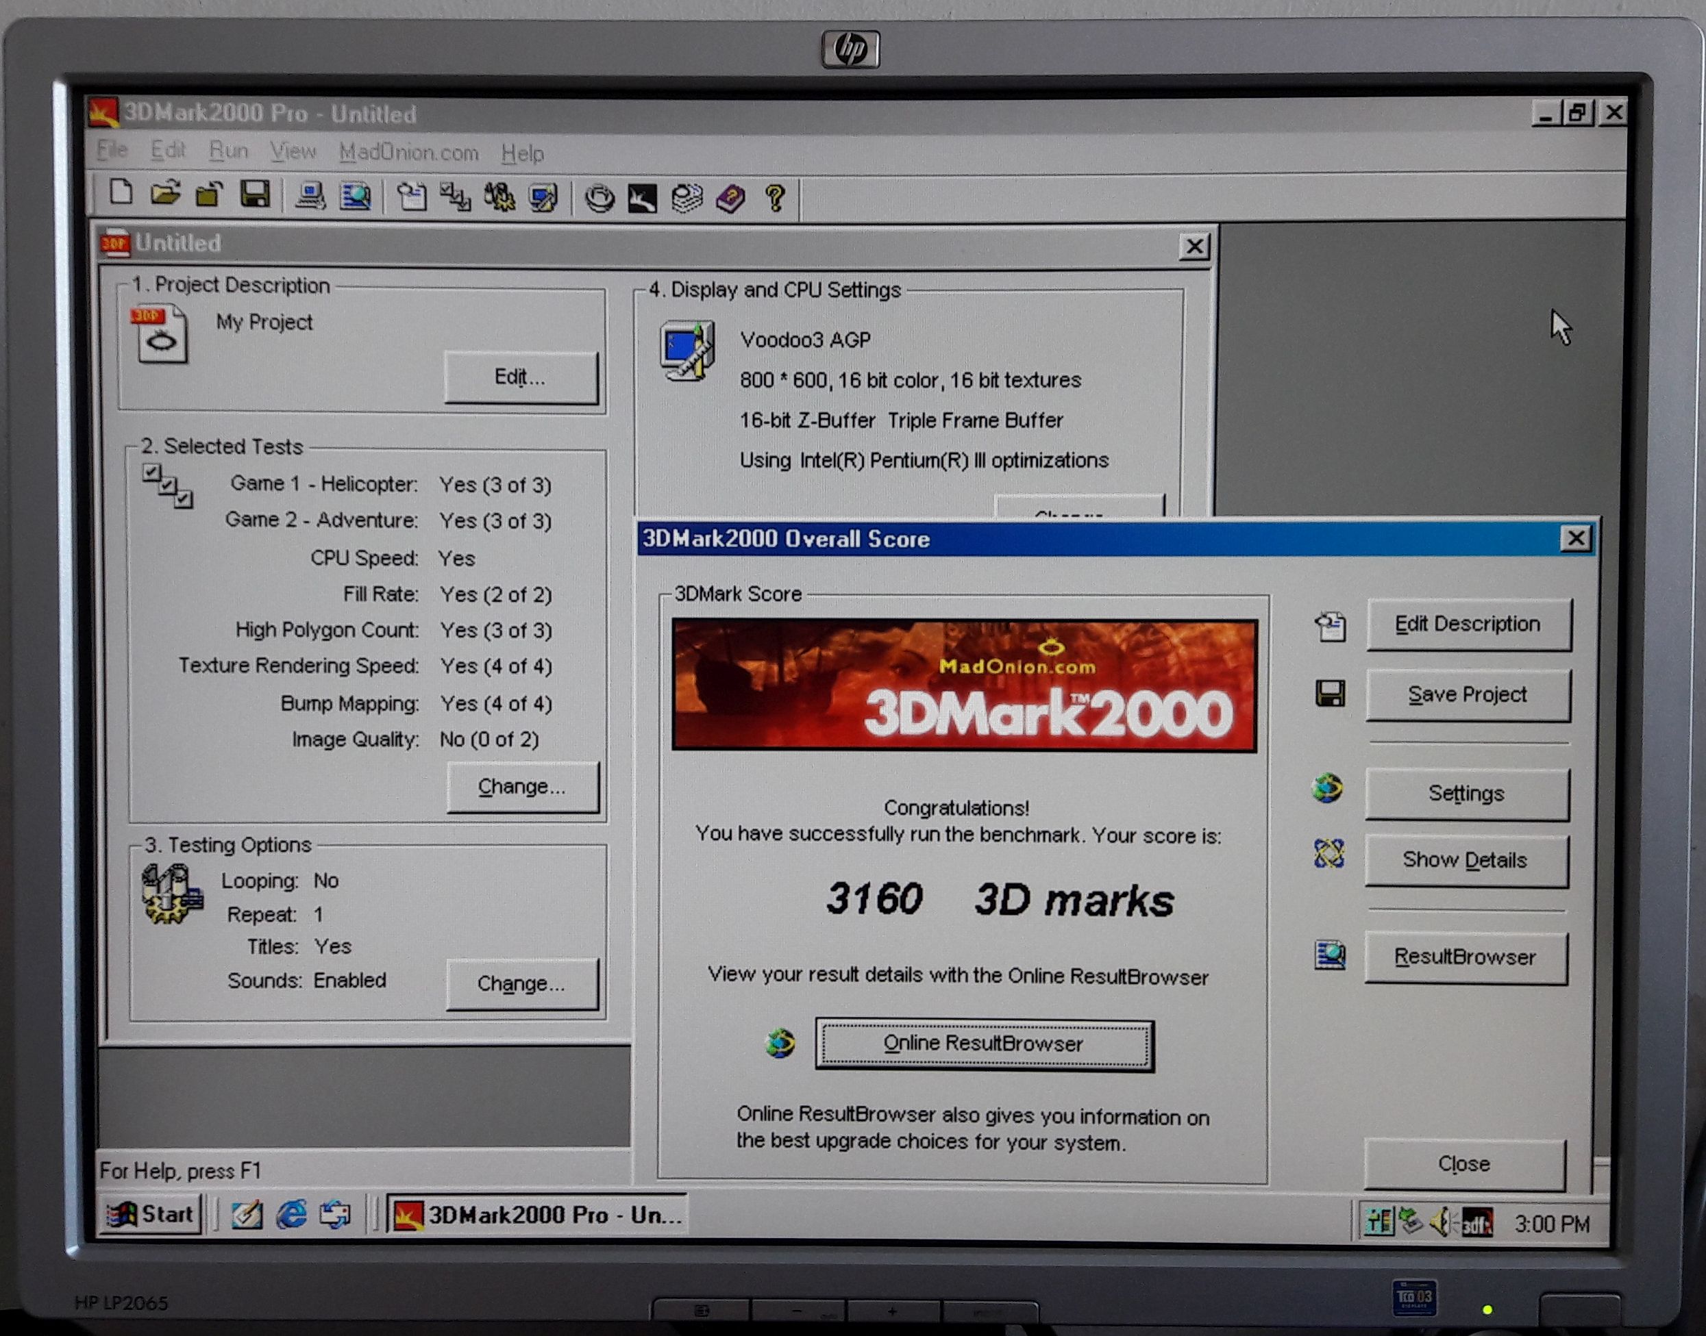Open the File menu
Image resolution: width=1706 pixels, height=1336 pixels.
(x=112, y=150)
